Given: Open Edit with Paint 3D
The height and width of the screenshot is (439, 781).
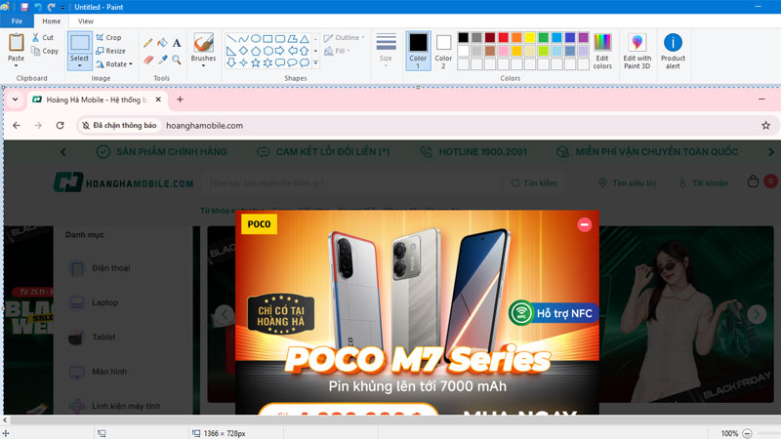Looking at the screenshot, I should 637,51.
